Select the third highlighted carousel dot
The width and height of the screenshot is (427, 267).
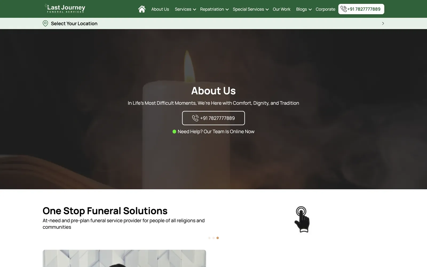coord(218,238)
